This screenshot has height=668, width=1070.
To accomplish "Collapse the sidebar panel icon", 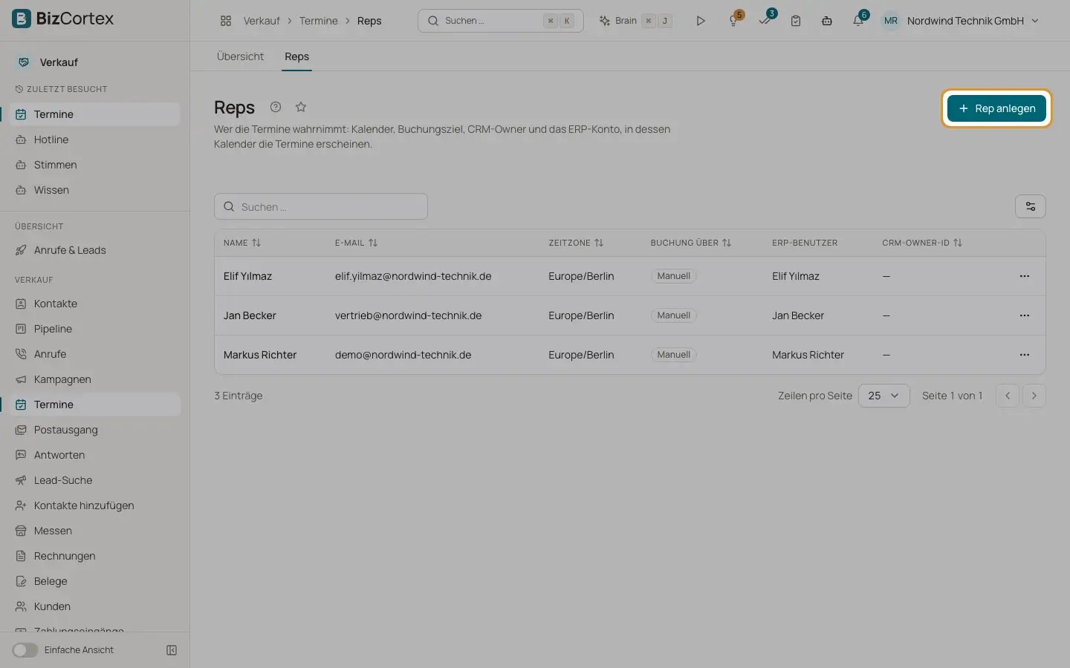I will tap(172, 650).
